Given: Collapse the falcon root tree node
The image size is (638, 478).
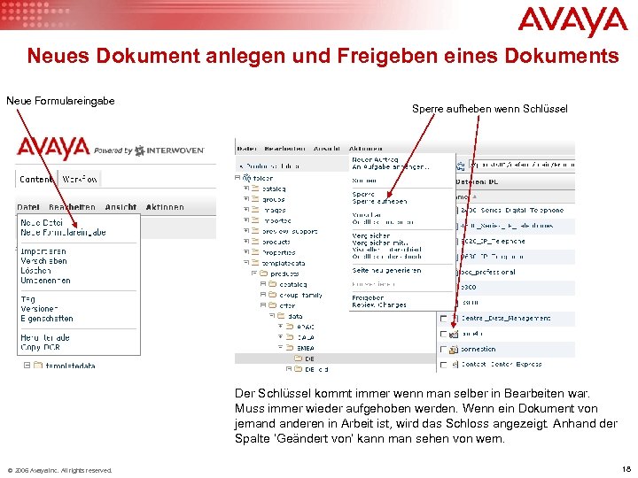Looking at the screenshot, I should pos(237,178).
